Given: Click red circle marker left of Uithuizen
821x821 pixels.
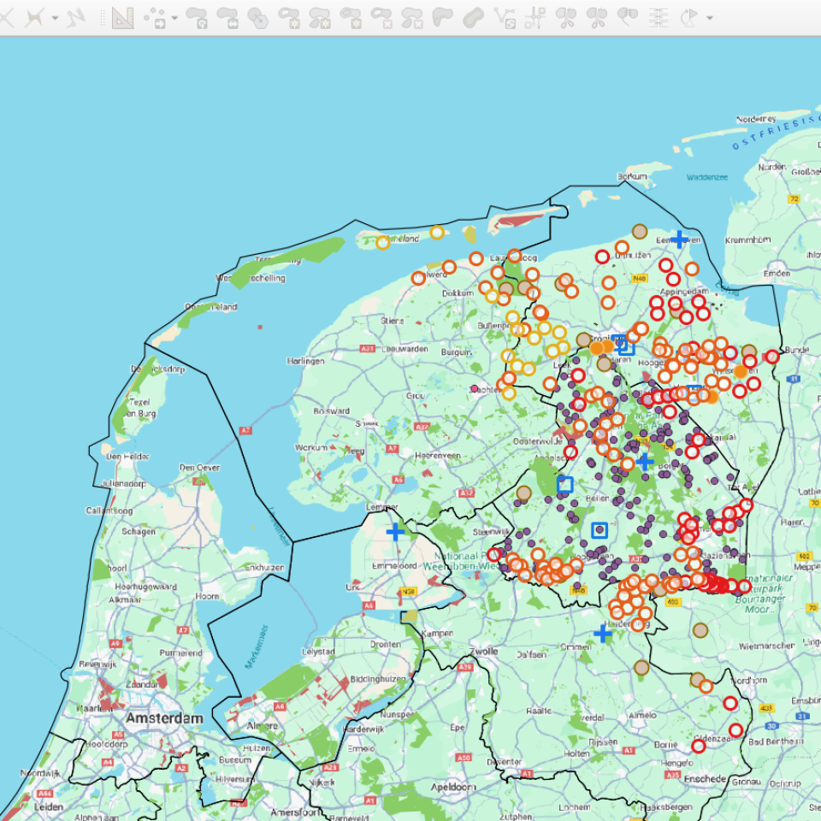Looking at the screenshot, I should click(602, 257).
